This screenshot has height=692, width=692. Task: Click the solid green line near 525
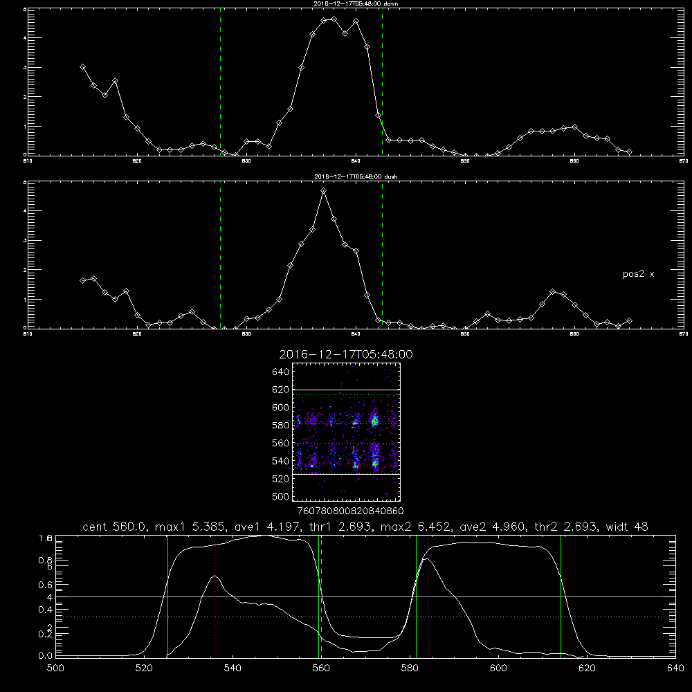point(167,597)
